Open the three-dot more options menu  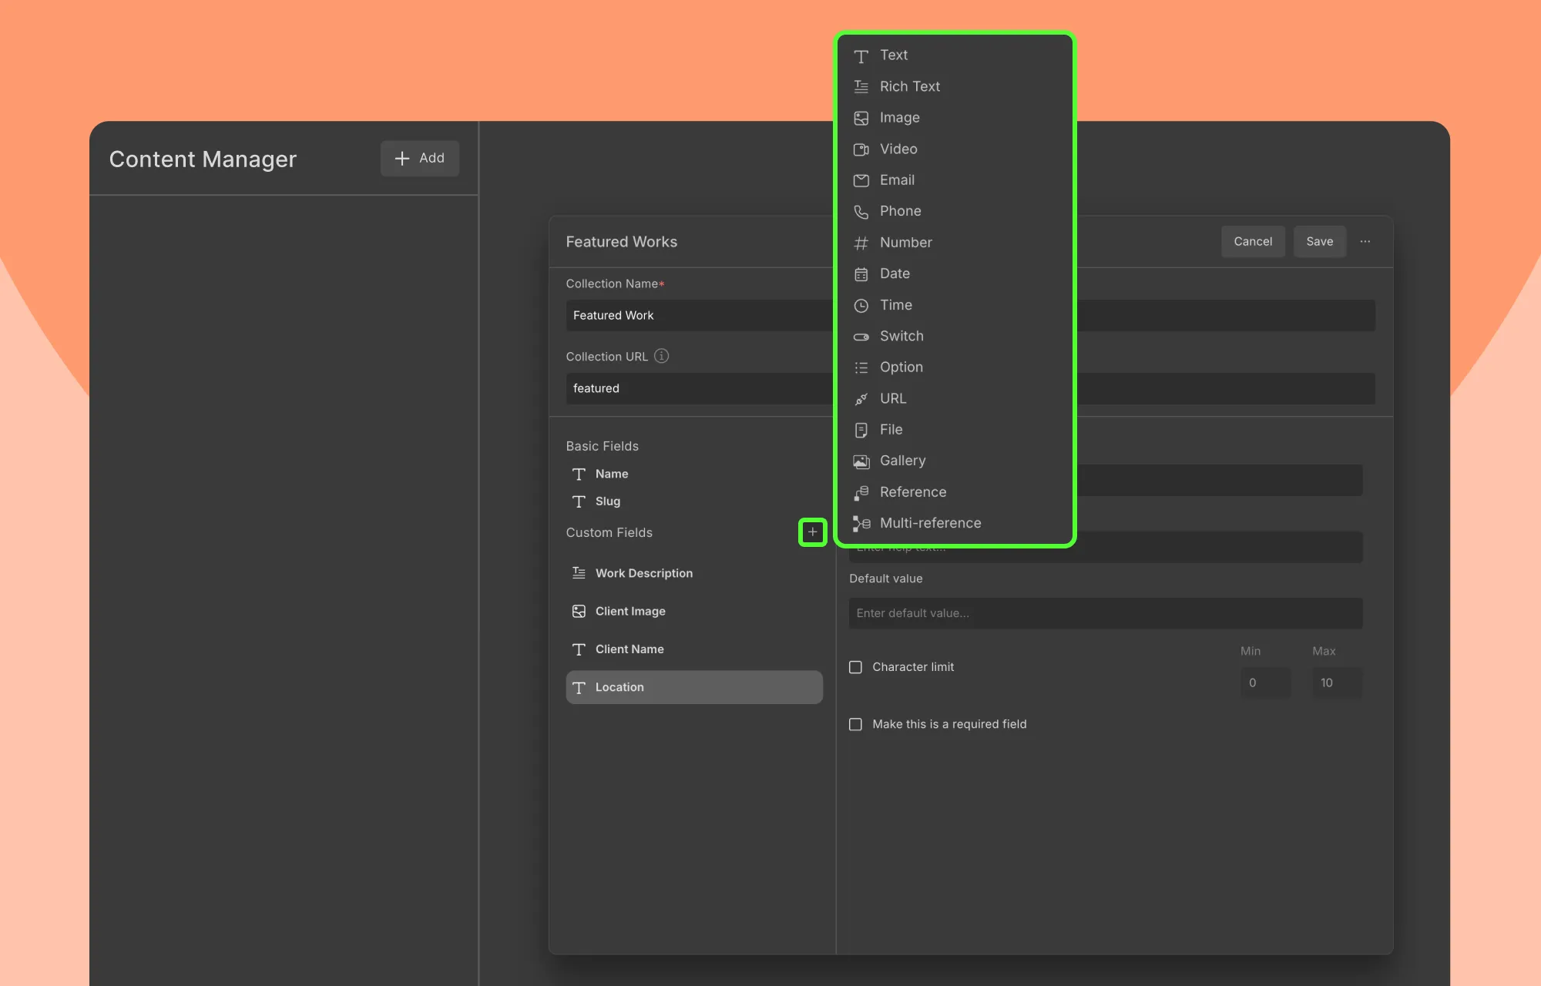1365,241
